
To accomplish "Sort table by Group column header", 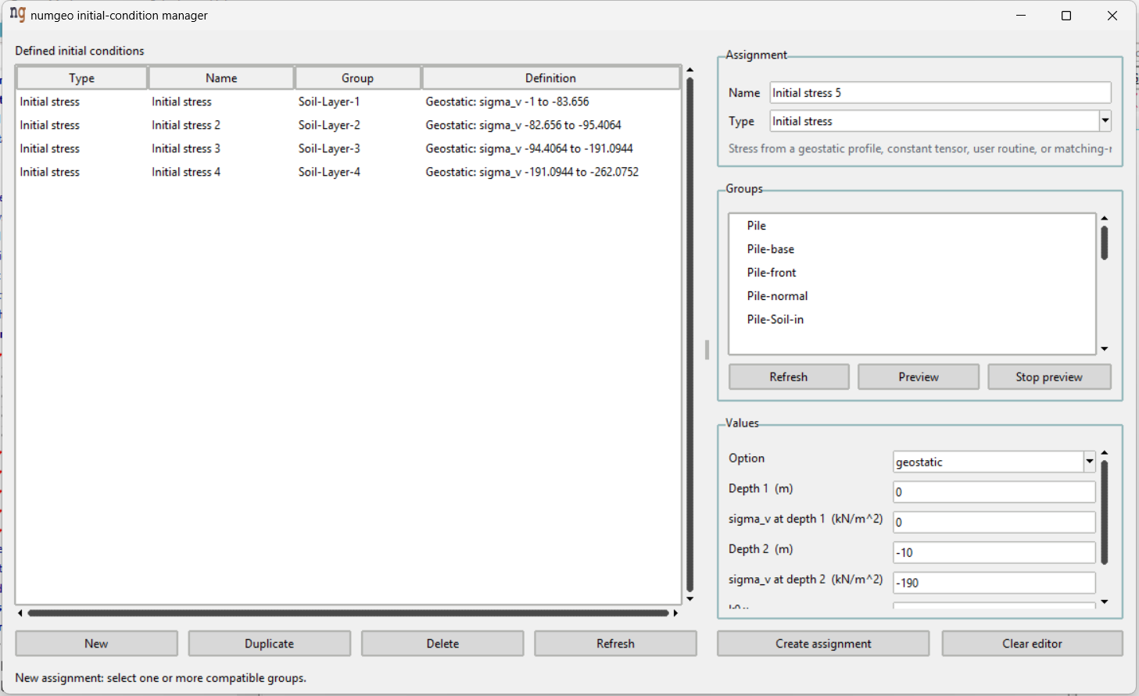I will tap(357, 78).
